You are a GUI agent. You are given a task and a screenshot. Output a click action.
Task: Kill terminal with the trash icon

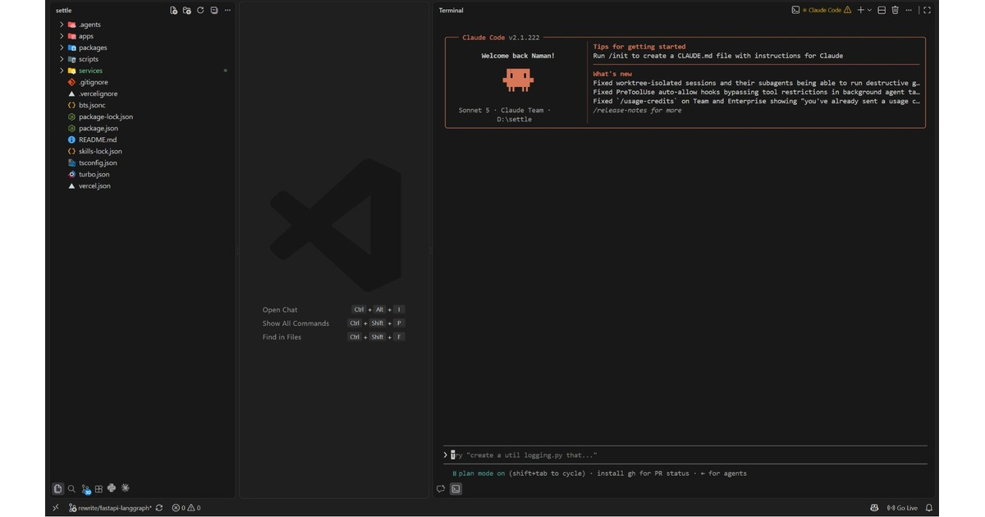tap(896, 11)
